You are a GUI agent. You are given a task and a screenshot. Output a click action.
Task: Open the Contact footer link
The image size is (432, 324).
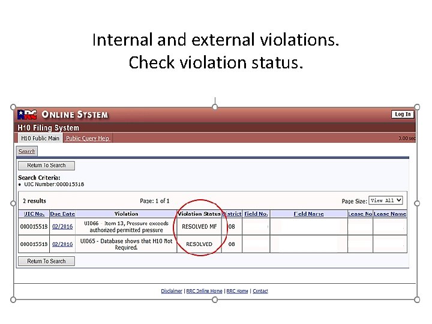260,291
